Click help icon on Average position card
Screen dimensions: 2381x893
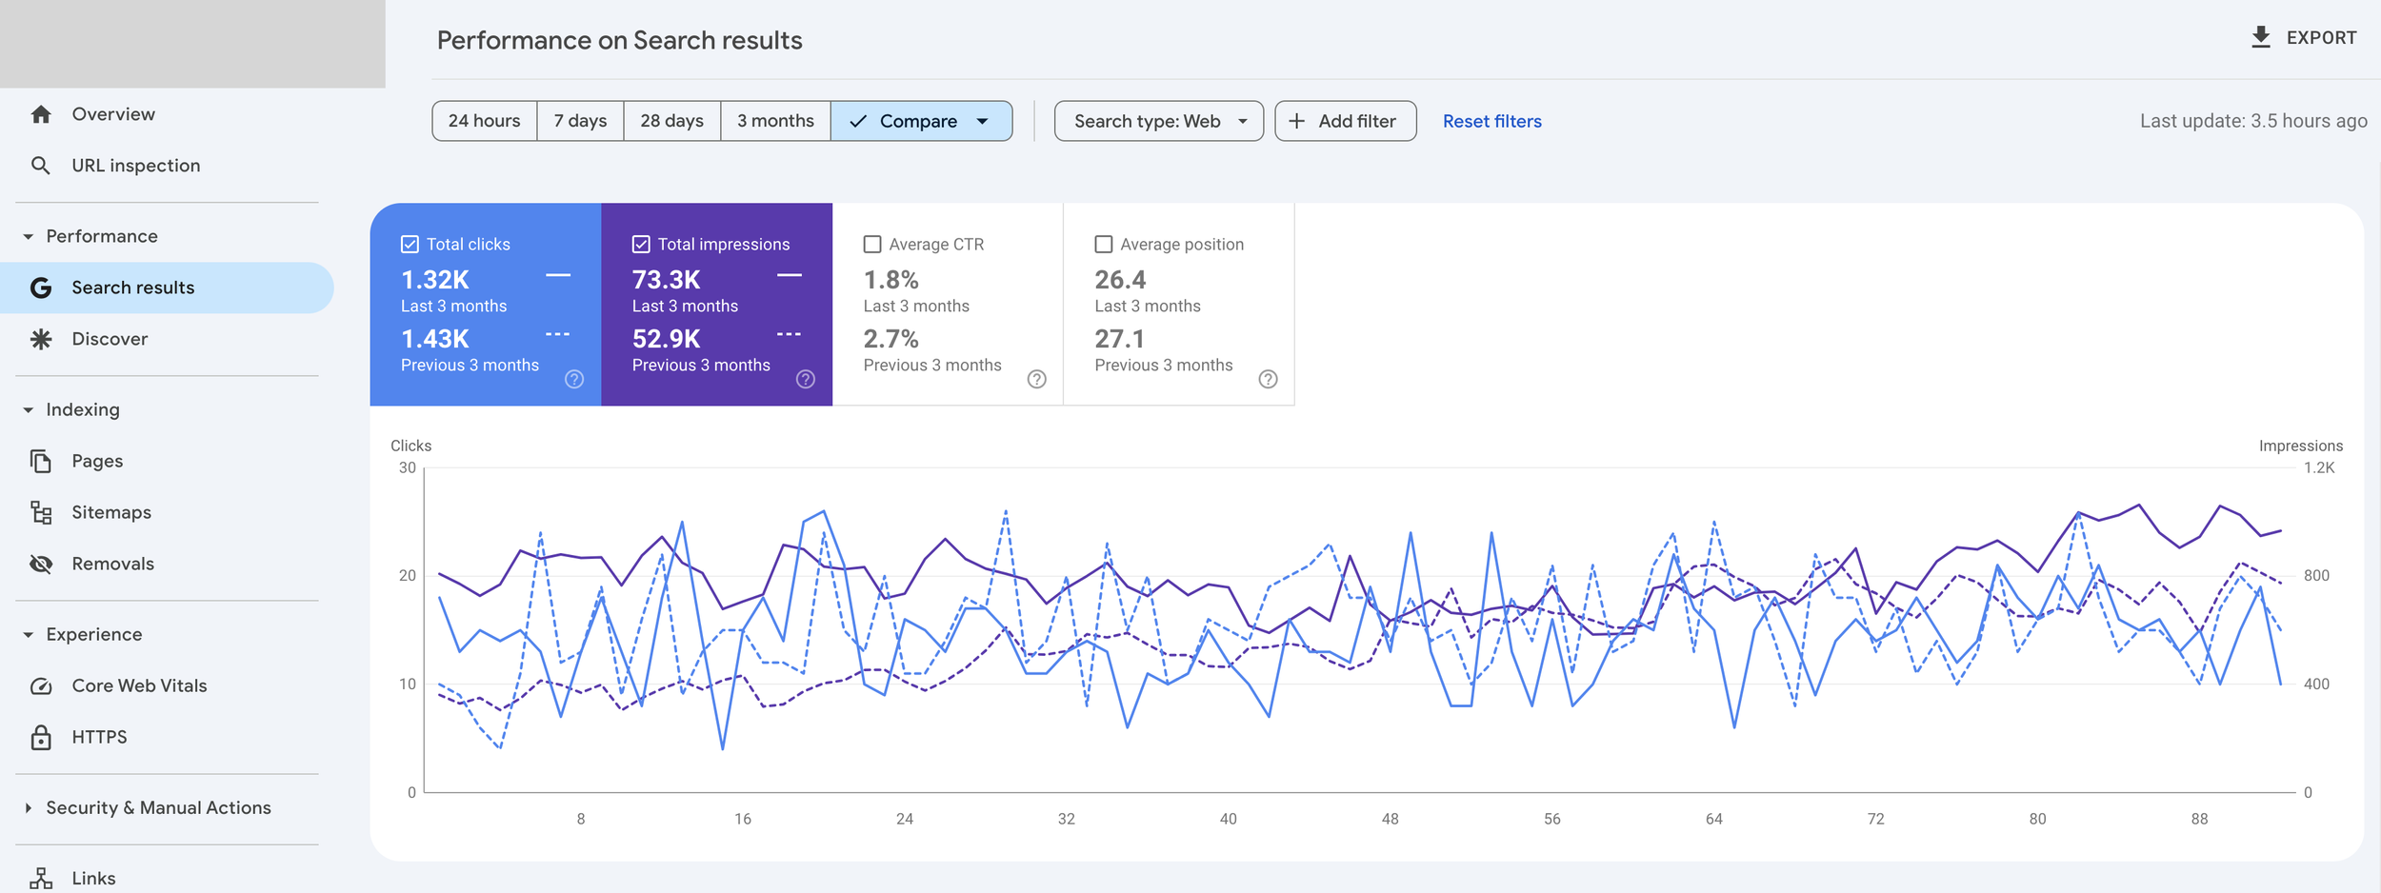(1268, 379)
